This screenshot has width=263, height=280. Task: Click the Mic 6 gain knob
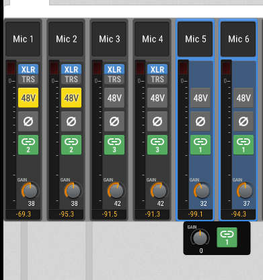click(246, 191)
